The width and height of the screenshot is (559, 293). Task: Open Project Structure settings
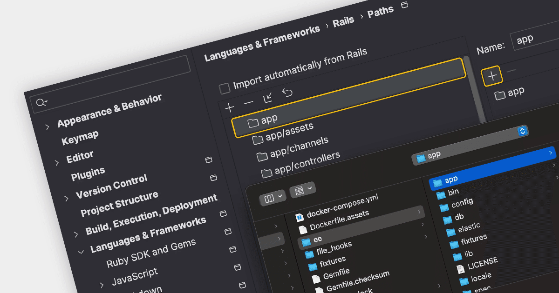[120, 203]
